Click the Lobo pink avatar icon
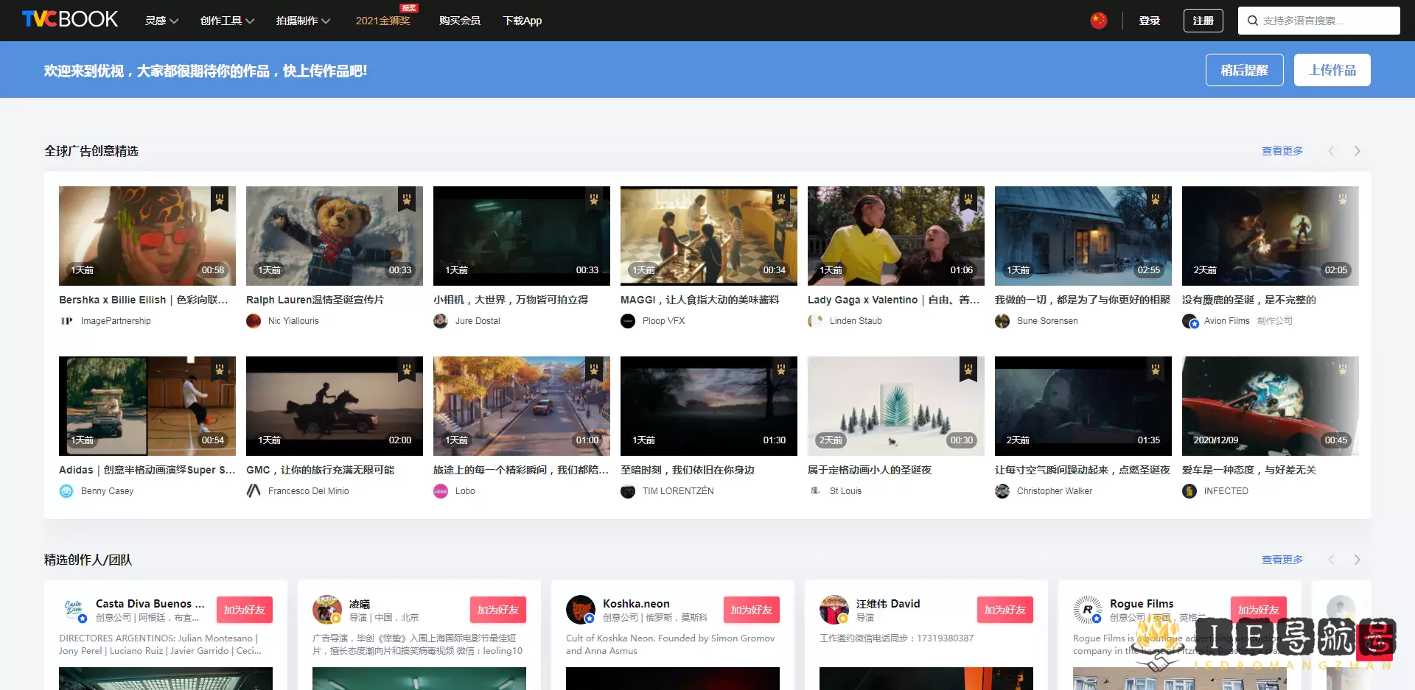1415x690 pixels. 441,491
